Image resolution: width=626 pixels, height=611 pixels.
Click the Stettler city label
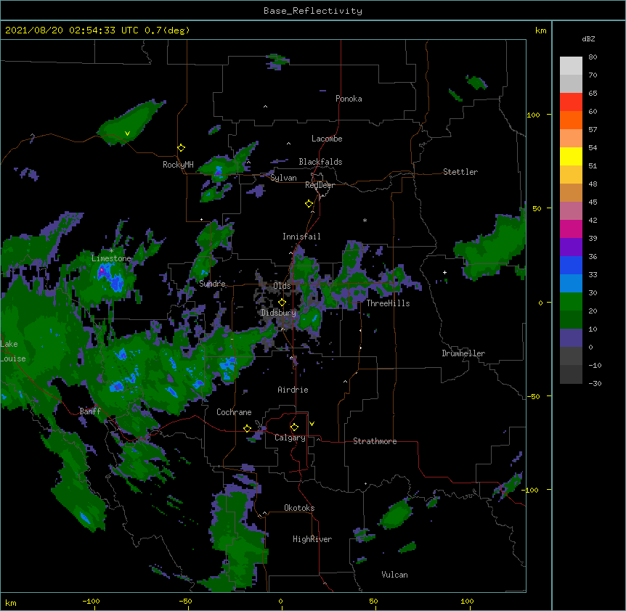[460, 172]
